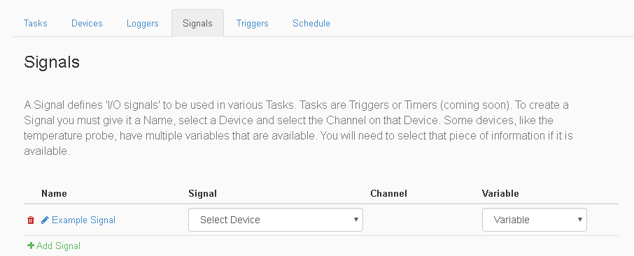Switch to the Triggers tab

pyautogui.click(x=253, y=24)
